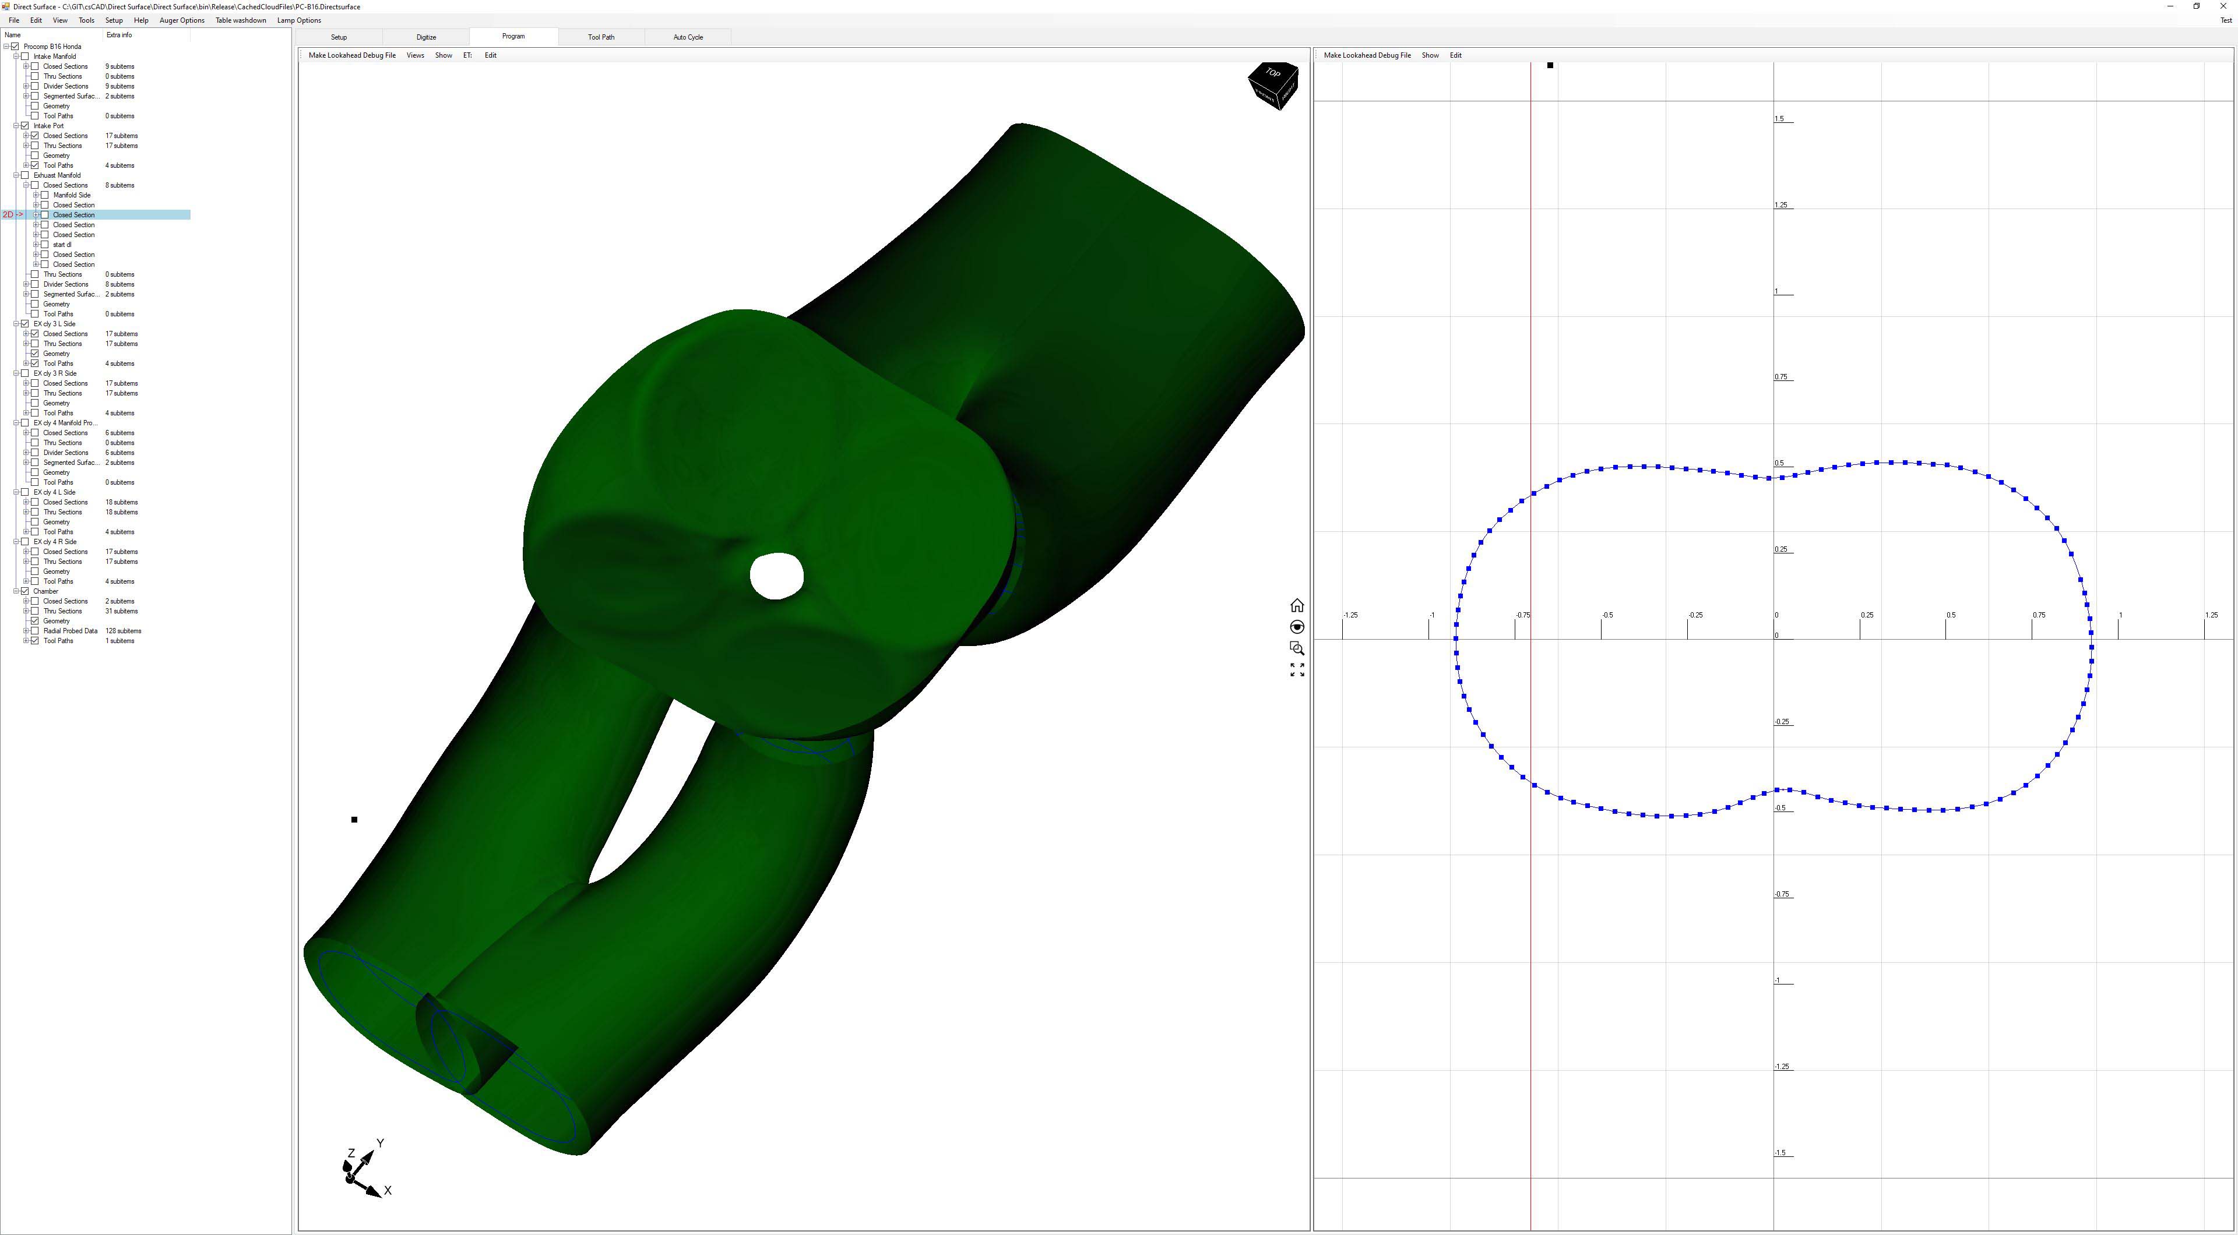Open the Auger Options menu
This screenshot has width=2238, height=1235.
(x=182, y=20)
